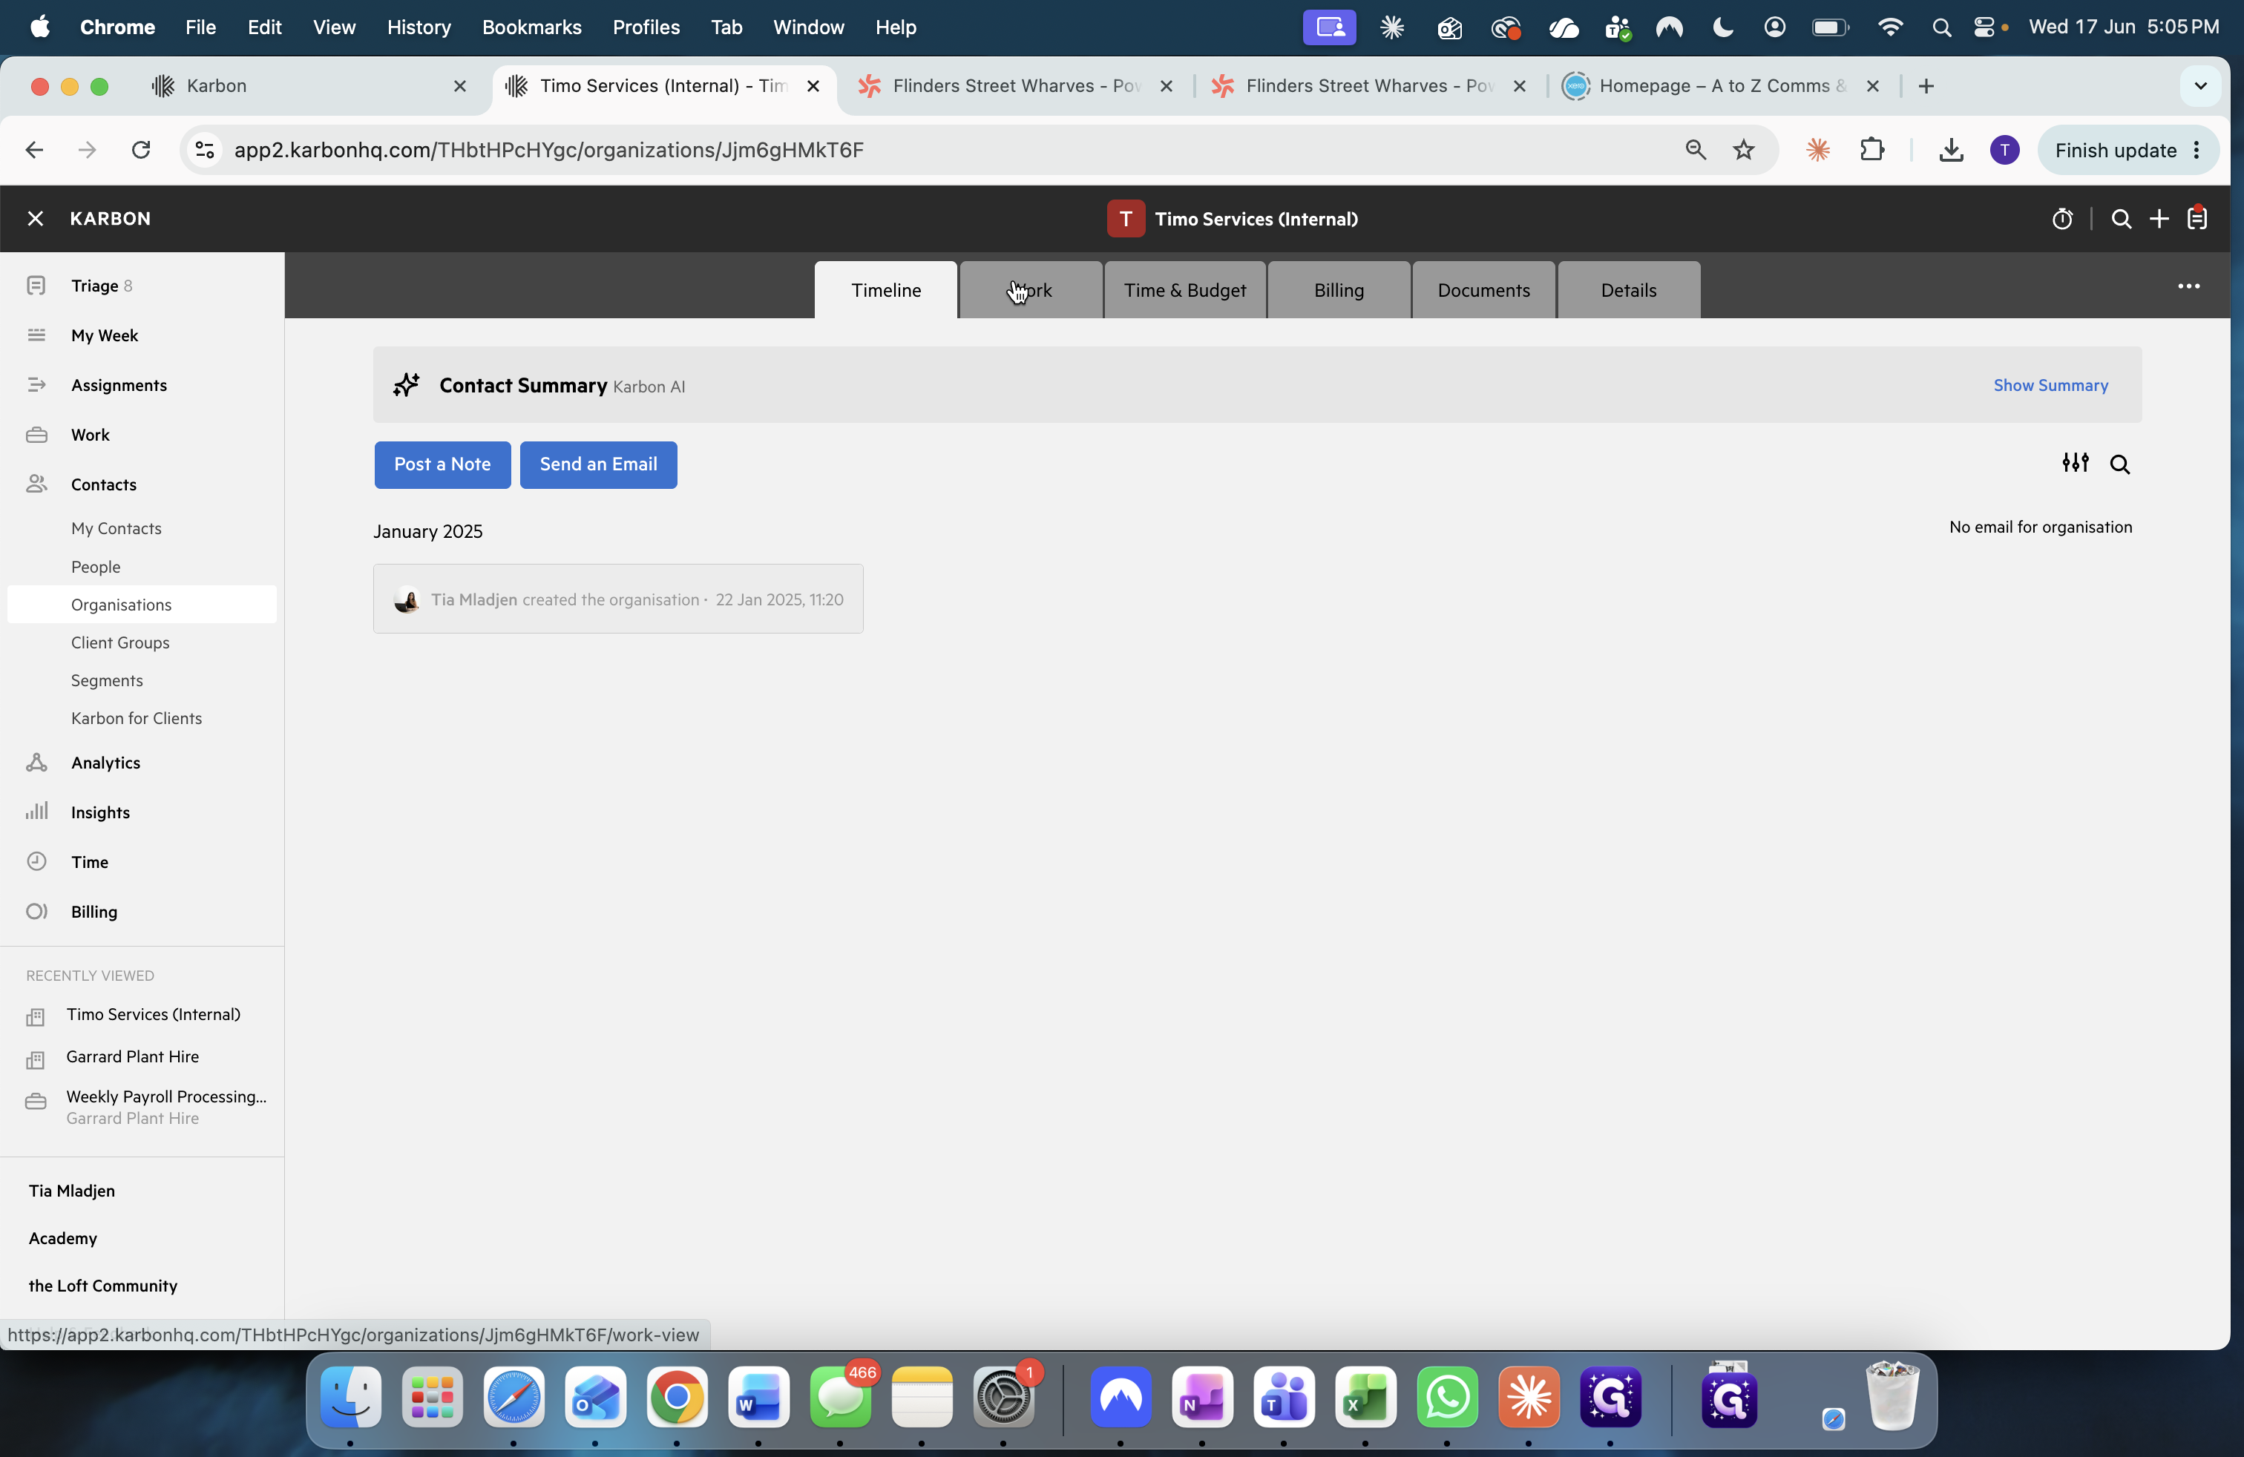Click the Contact Summary sparkle icon
Image resolution: width=2244 pixels, height=1457 pixels.
(x=407, y=384)
